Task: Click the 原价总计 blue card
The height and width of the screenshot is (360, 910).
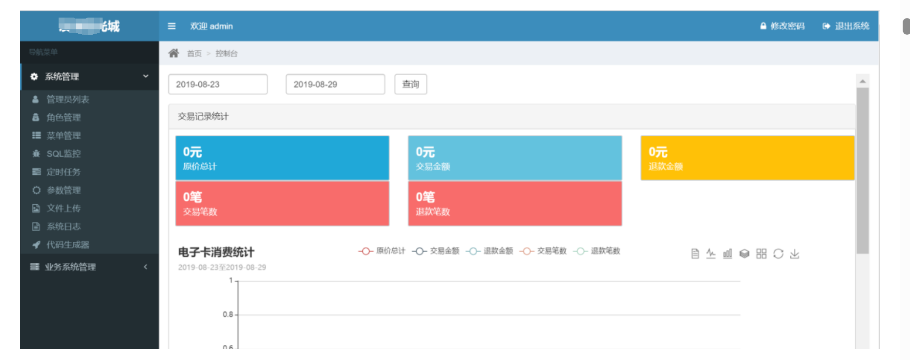Action: [x=282, y=158]
